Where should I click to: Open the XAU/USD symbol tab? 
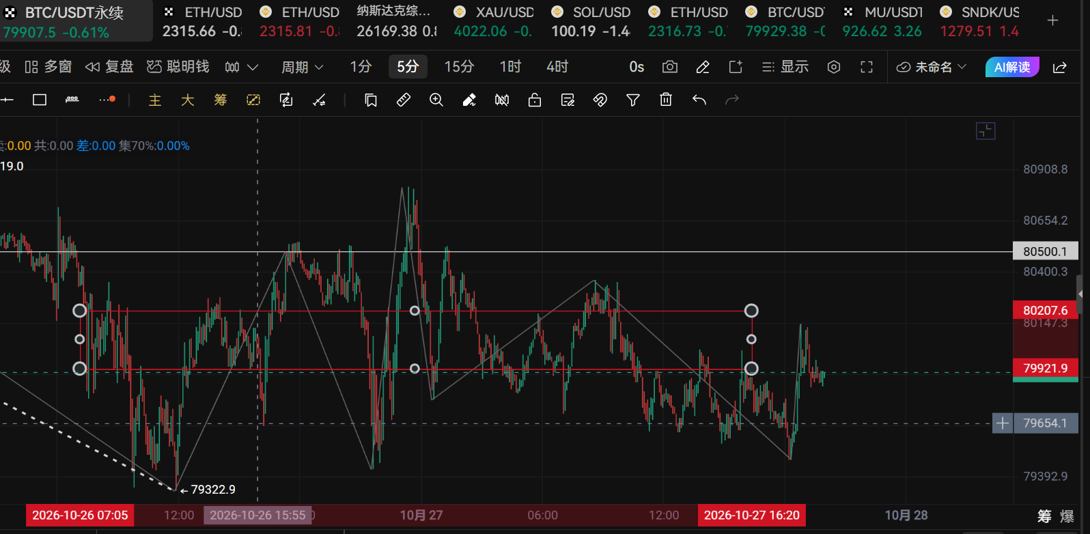(x=493, y=21)
